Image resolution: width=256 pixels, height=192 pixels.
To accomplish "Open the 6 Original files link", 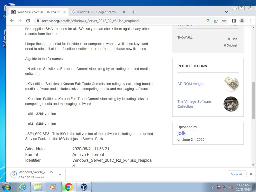I will click(230, 45).
